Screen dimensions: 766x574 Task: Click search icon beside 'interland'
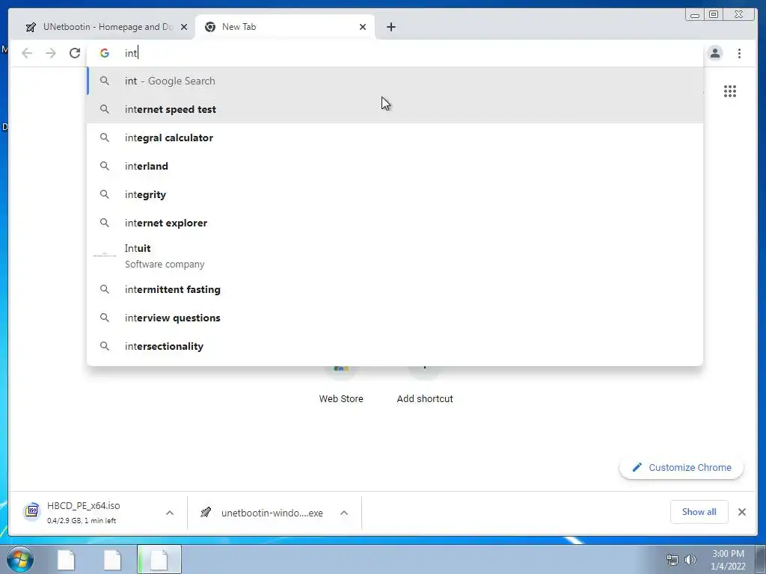[105, 166]
